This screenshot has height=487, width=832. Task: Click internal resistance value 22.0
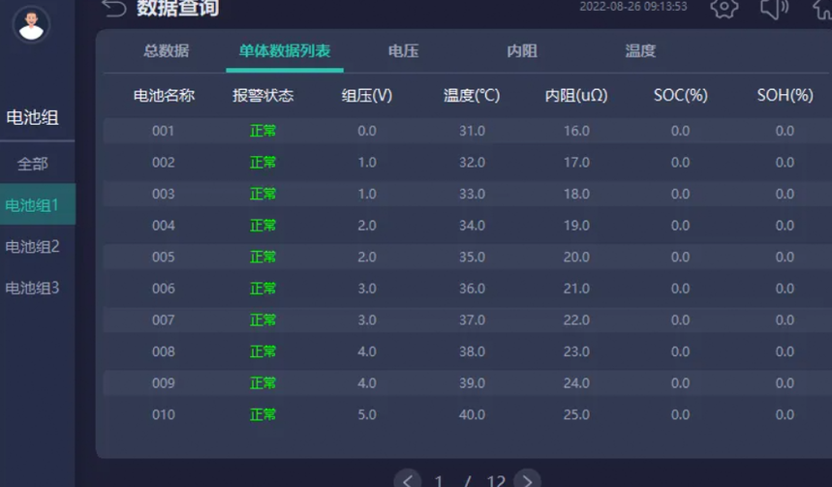576,320
